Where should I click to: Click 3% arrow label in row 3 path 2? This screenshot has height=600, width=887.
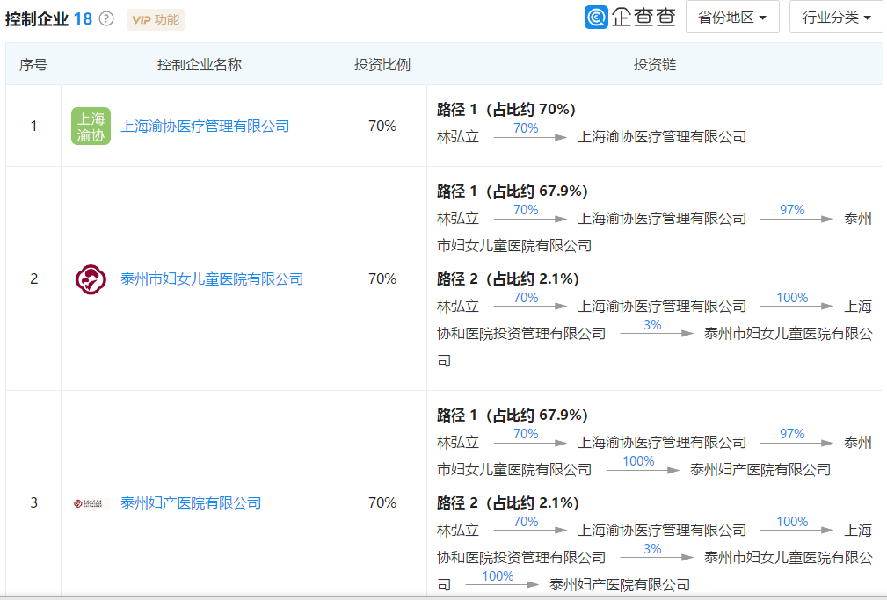652,548
